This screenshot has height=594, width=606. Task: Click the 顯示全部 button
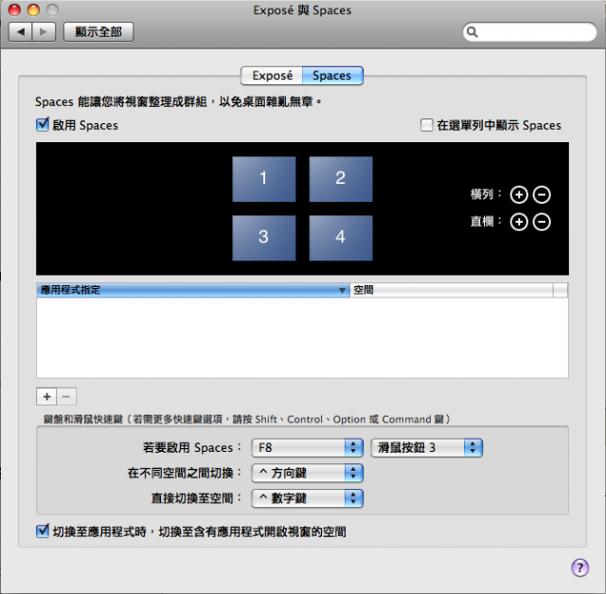coord(98,31)
